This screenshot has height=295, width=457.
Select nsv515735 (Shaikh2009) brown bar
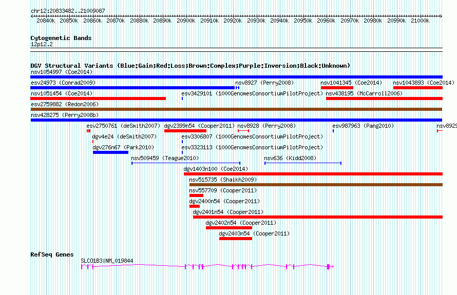[x=316, y=185]
